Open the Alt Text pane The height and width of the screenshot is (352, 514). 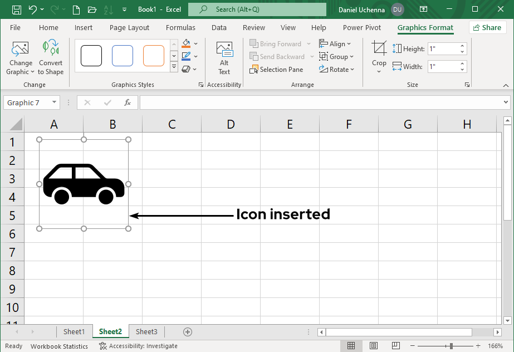[x=224, y=58]
